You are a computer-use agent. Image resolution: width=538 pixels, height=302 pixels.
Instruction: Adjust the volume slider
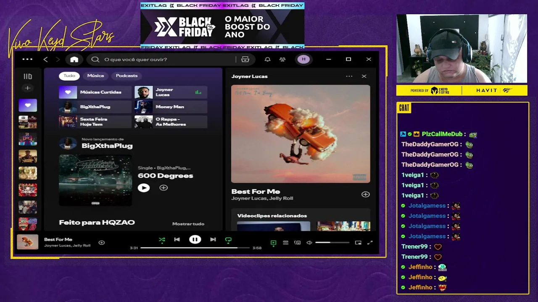click(332, 242)
